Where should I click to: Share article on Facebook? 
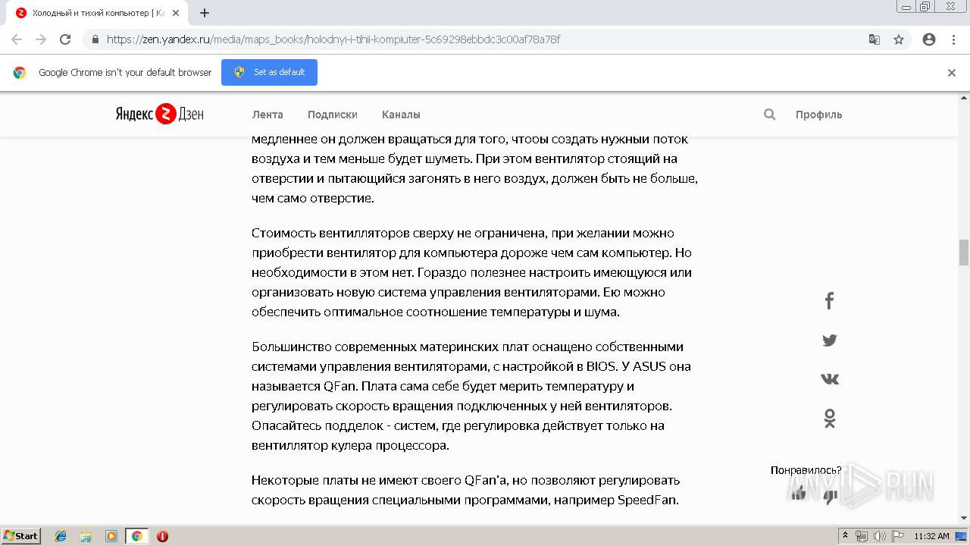pos(829,301)
